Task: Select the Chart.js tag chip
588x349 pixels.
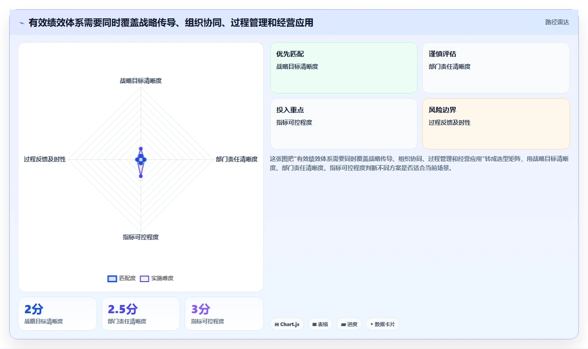Action: tap(287, 324)
